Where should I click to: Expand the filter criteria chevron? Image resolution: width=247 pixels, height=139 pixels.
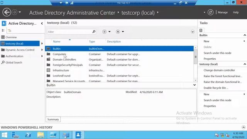193,32
